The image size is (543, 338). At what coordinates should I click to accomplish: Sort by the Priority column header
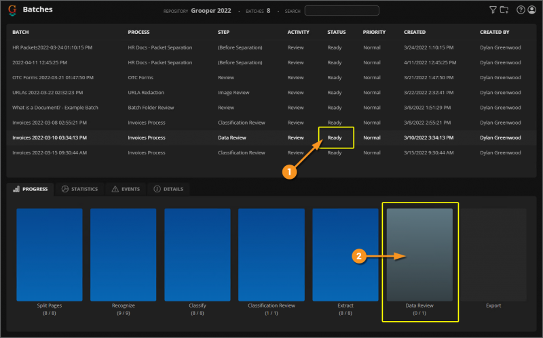[x=374, y=32]
